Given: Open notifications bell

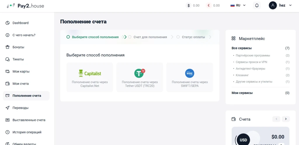Looking at the screenshot, I should click(257, 6).
